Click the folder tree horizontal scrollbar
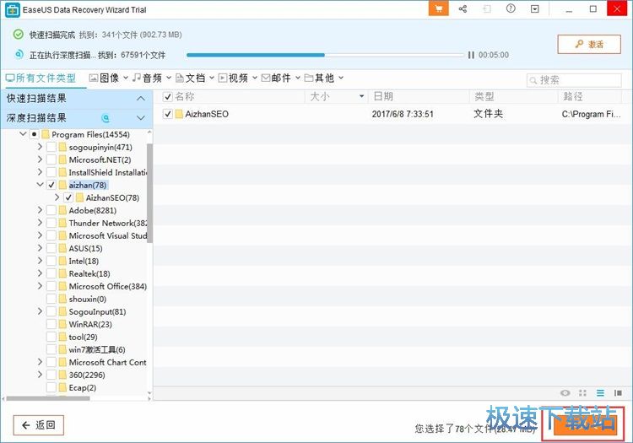The width and height of the screenshot is (633, 443). [48, 398]
